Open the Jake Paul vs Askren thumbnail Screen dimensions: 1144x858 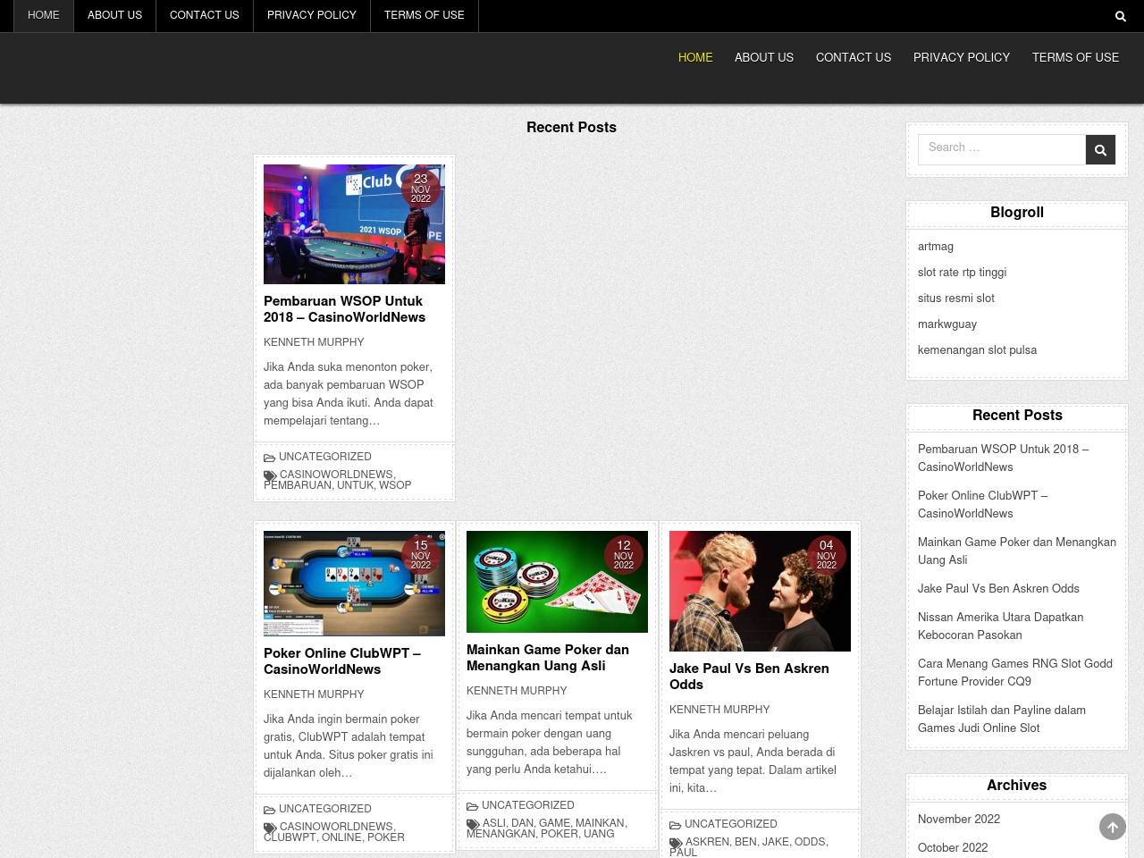click(x=760, y=591)
